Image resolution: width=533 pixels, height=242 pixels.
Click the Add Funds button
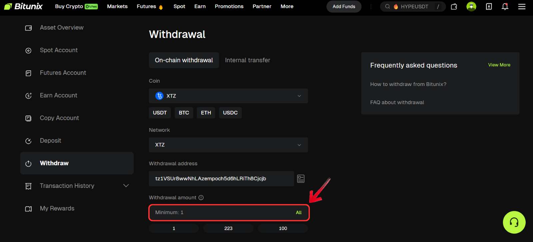pyautogui.click(x=344, y=6)
